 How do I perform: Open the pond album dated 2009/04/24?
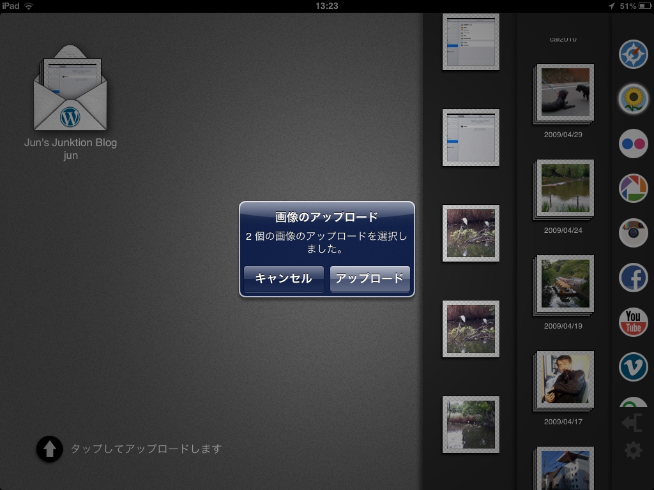pos(563,189)
